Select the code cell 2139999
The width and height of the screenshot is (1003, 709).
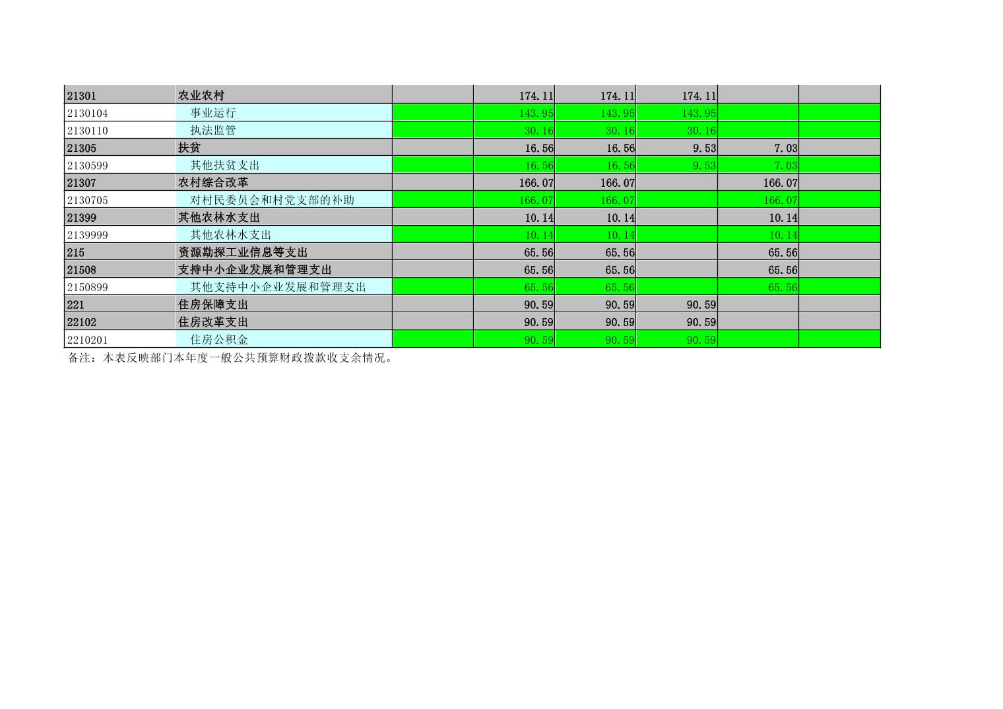[x=119, y=234]
